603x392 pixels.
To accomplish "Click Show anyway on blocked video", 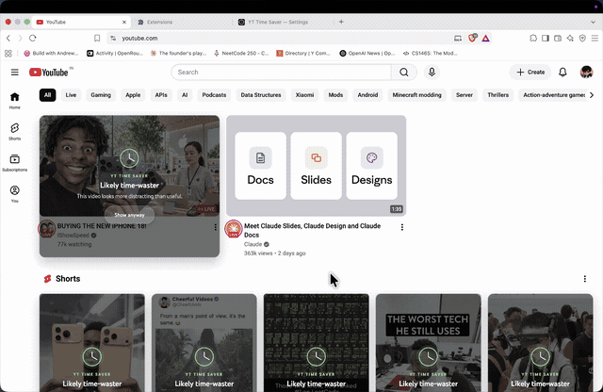I will pos(129,215).
